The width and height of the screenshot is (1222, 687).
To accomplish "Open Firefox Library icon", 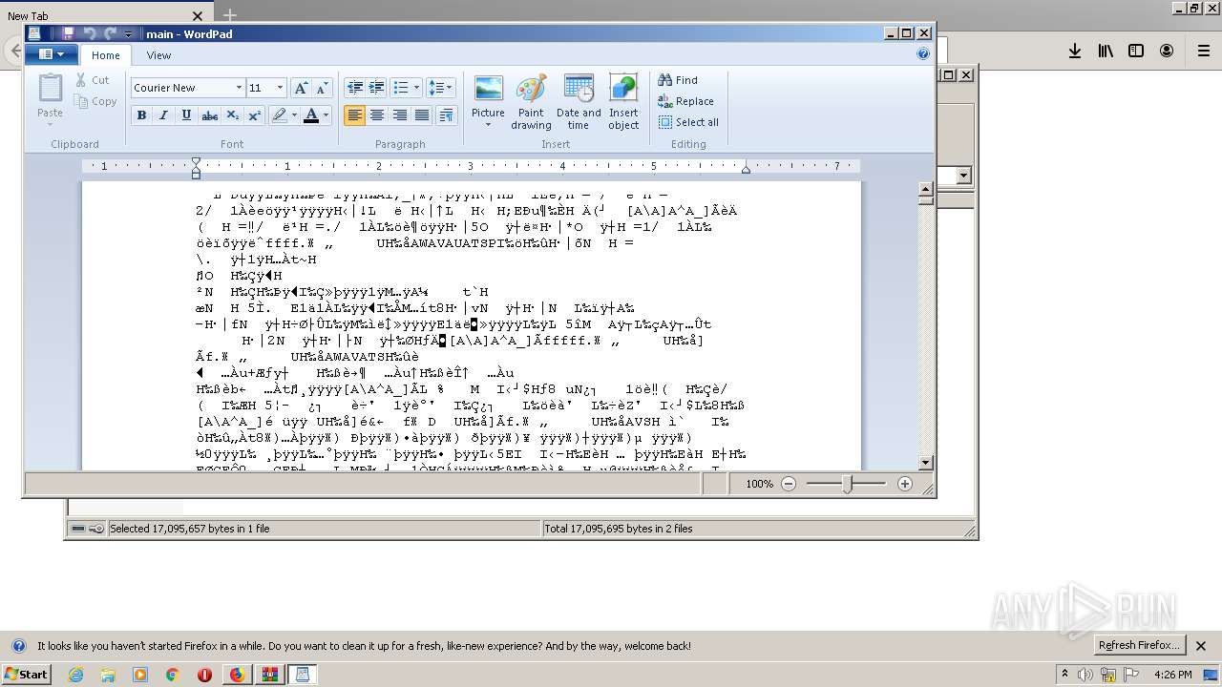I will (x=1106, y=52).
